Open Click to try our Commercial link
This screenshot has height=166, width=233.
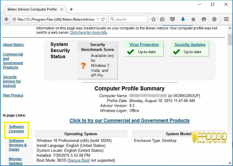(x=129, y=120)
